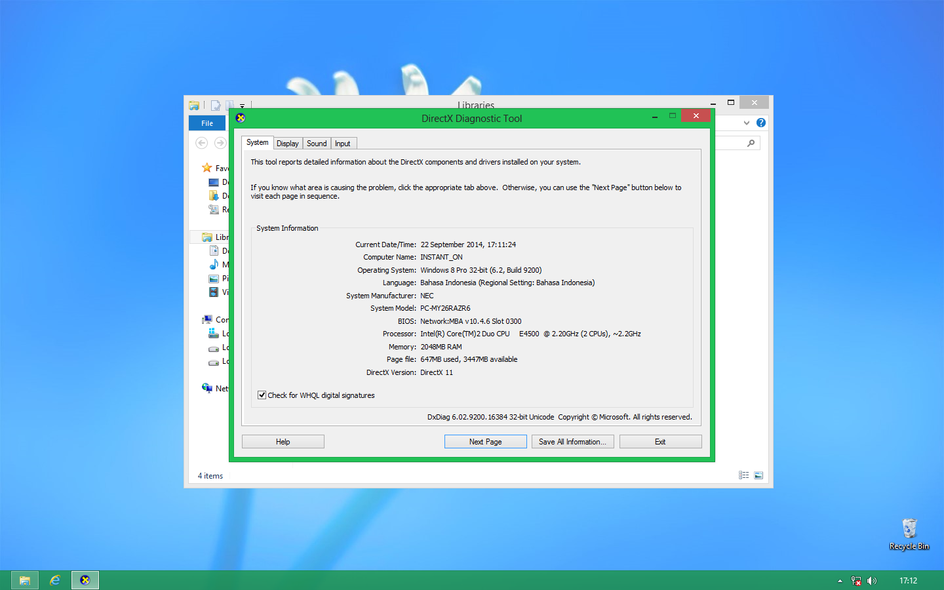This screenshot has height=590, width=944.
Task: Minimize the DirectX Diagnostic Tool window
Action: [655, 117]
